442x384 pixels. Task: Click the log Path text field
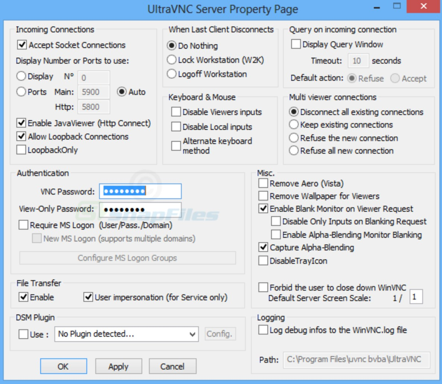(357, 359)
